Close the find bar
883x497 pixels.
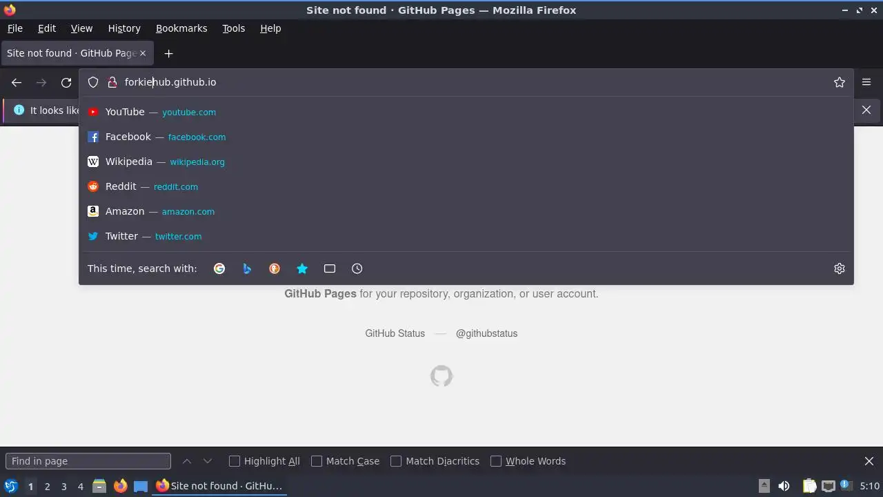click(869, 461)
